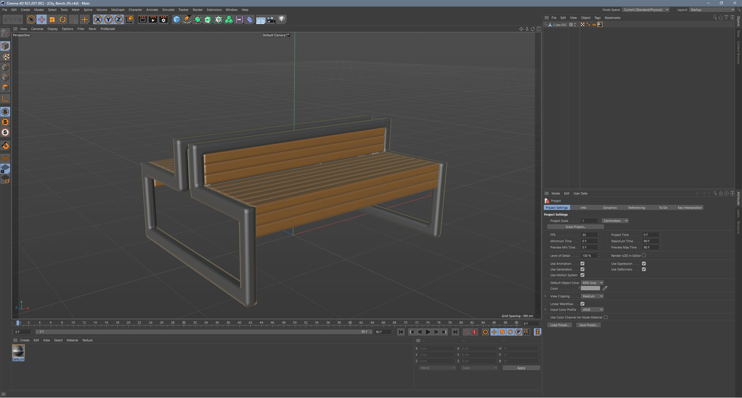Open the Centimeters unit dropdown
Screen dimensions: 742x398
click(x=615, y=221)
